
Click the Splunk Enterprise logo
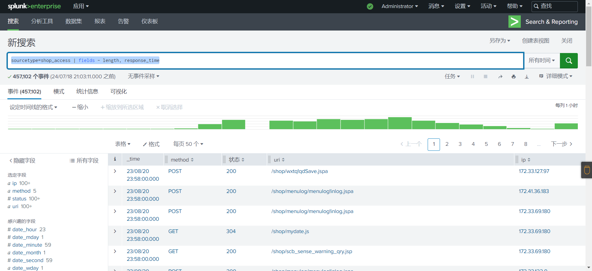coord(34,6)
